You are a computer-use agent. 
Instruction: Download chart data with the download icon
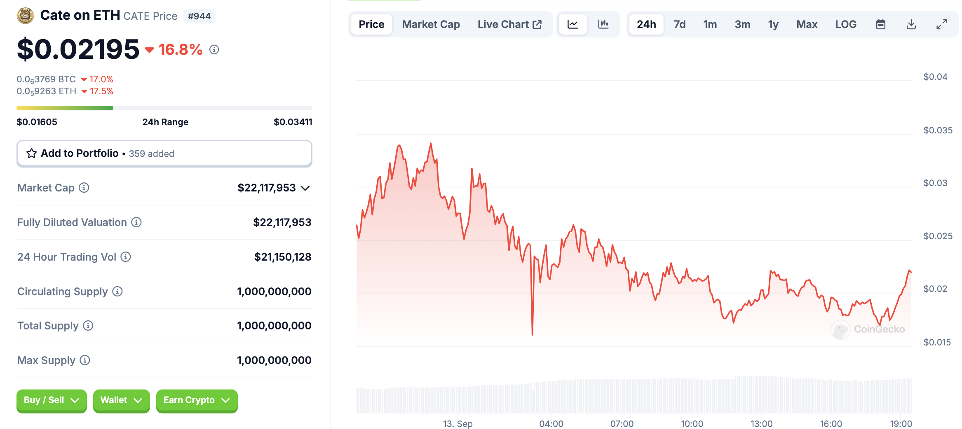click(911, 24)
